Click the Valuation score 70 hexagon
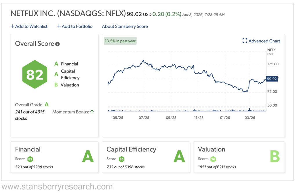This screenshot has height=193, width=297. coord(213,159)
